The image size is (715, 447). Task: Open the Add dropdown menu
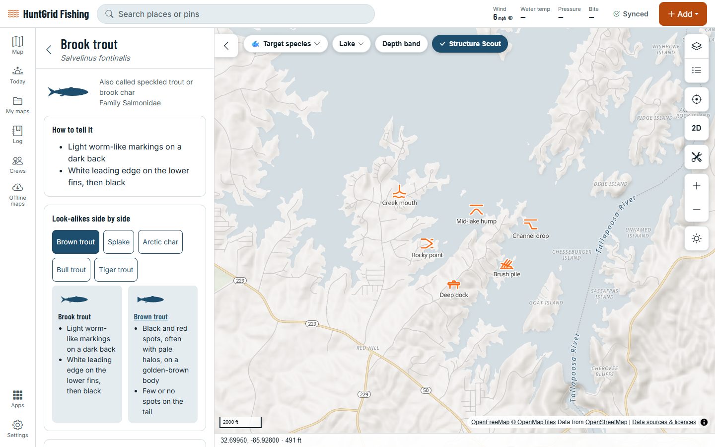pos(683,14)
